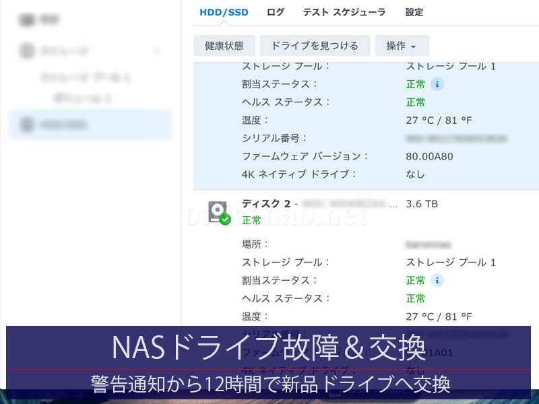
Task: Select the volume item in sidebar
Action: tap(83, 98)
